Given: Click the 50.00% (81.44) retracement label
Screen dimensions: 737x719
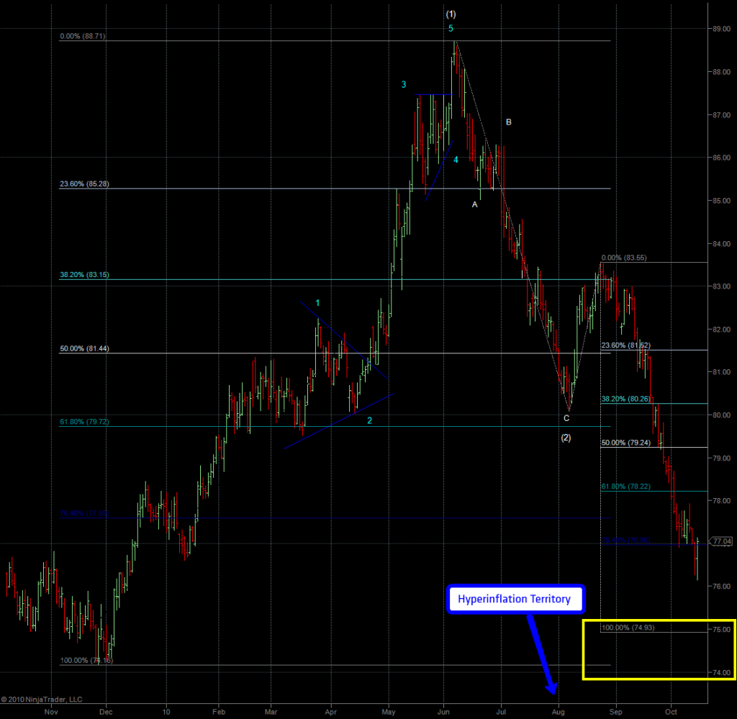Looking at the screenshot, I should click(84, 349).
